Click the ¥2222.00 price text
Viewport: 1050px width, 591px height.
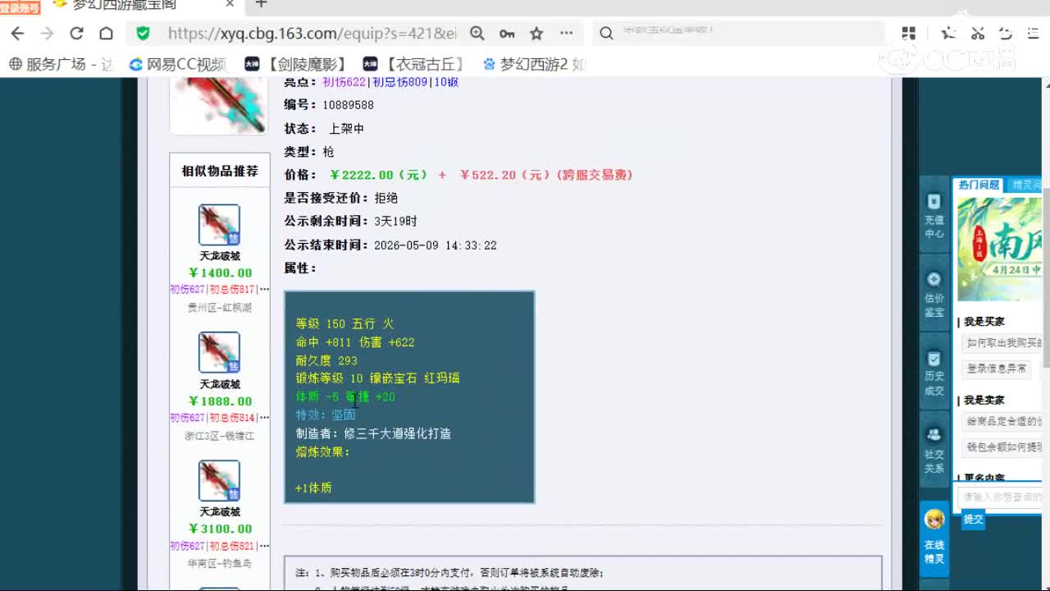click(x=378, y=175)
